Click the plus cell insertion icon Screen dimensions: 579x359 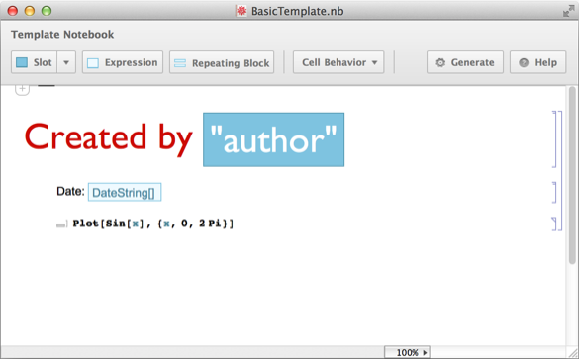coord(22,90)
